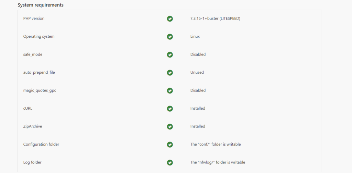The width and height of the screenshot is (352, 173).
Task: Click the Linux operating system value
Action: 195,36
